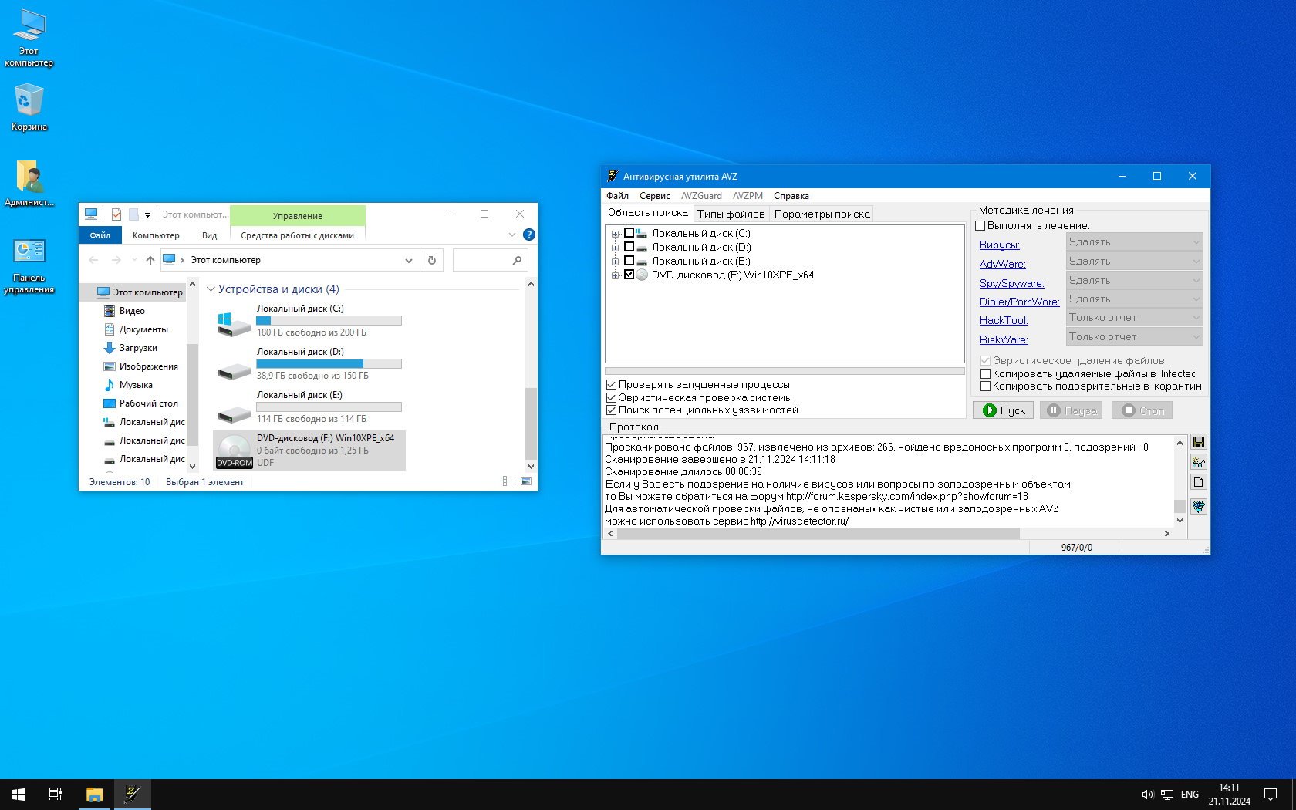The height and width of the screenshot is (810, 1296).
Task: Check the Локальный диск (C:) scan box
Action: pos(629,233)
